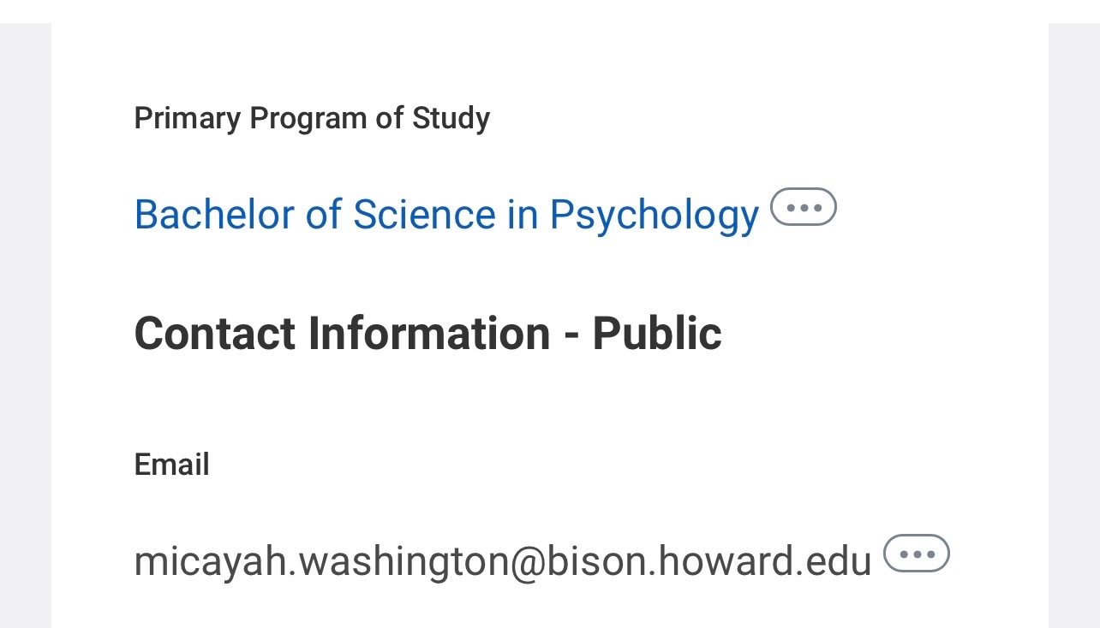Click the Email field label
The image size is (1100, 628).
(x=171, y=465)
